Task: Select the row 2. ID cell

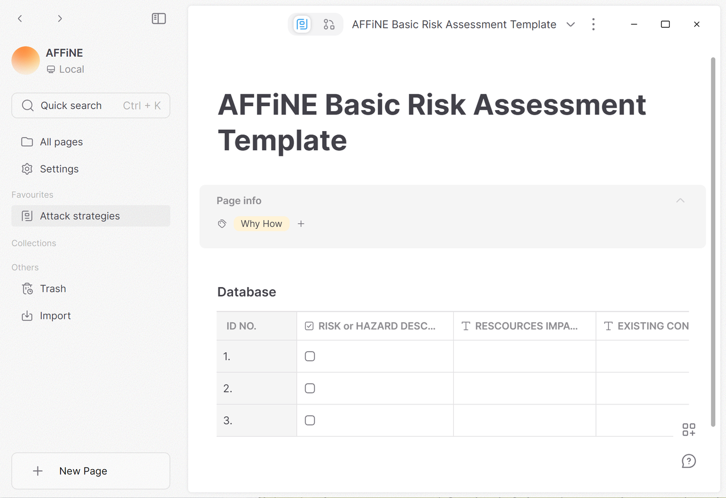Action: click(257, 389)
